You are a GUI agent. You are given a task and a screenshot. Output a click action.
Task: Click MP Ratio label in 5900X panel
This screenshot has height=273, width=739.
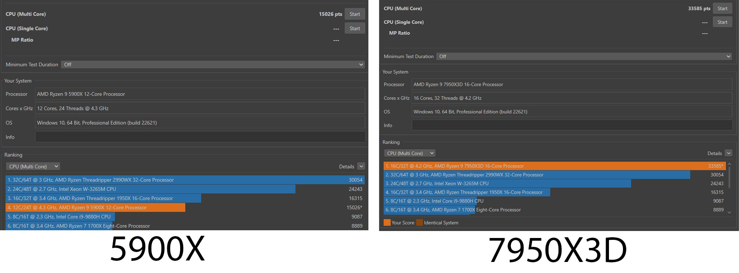pos(22,40)
